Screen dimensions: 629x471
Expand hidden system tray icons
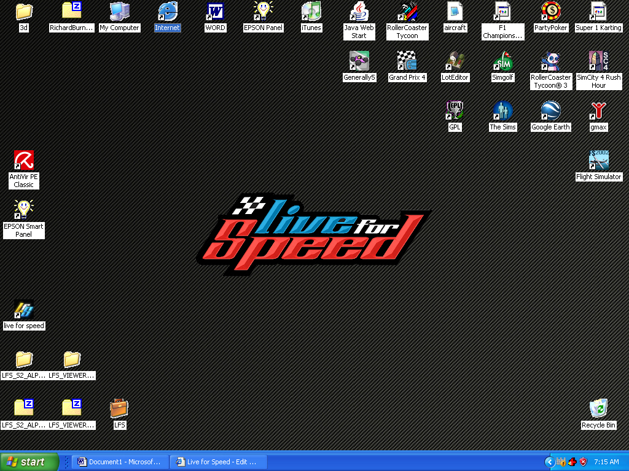[x=550, y=462]
